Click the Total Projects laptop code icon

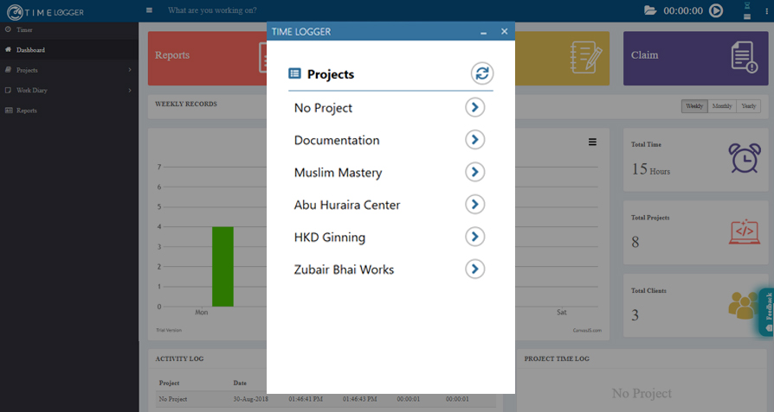tap(744, 231)
